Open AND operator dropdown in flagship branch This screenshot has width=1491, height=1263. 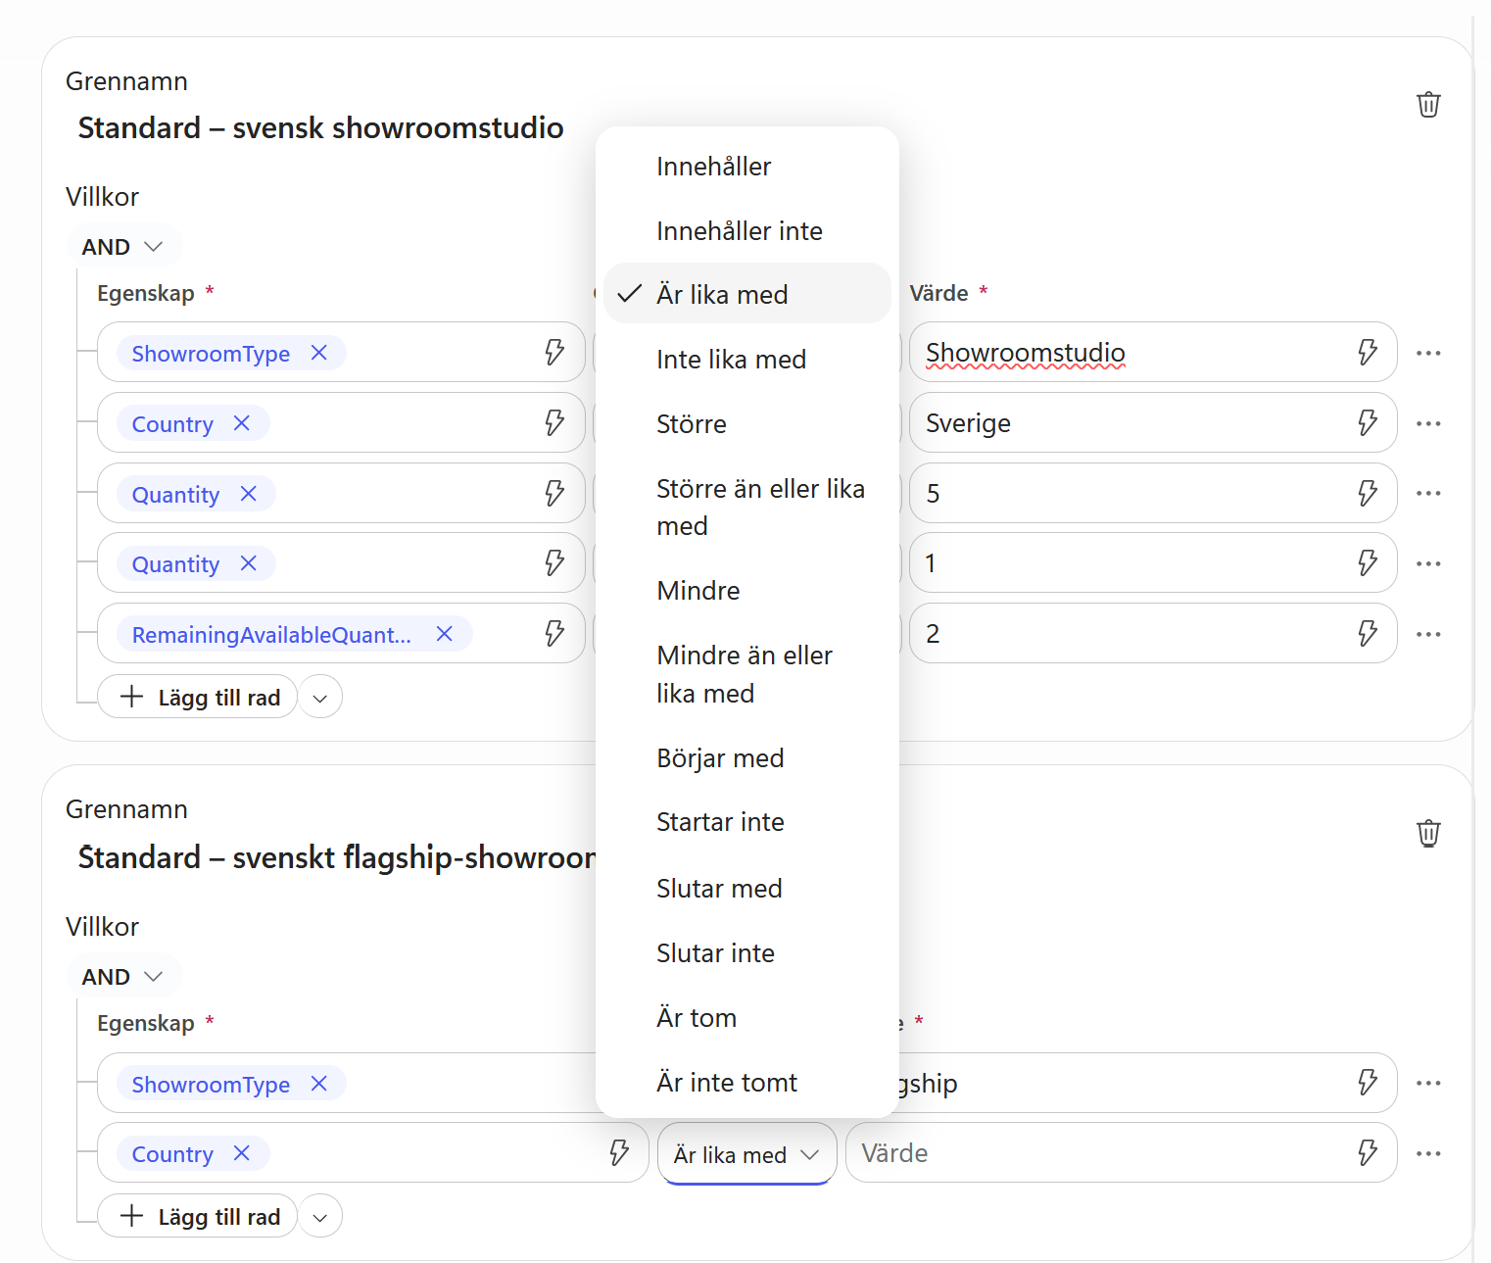click(x=123, y=977)
